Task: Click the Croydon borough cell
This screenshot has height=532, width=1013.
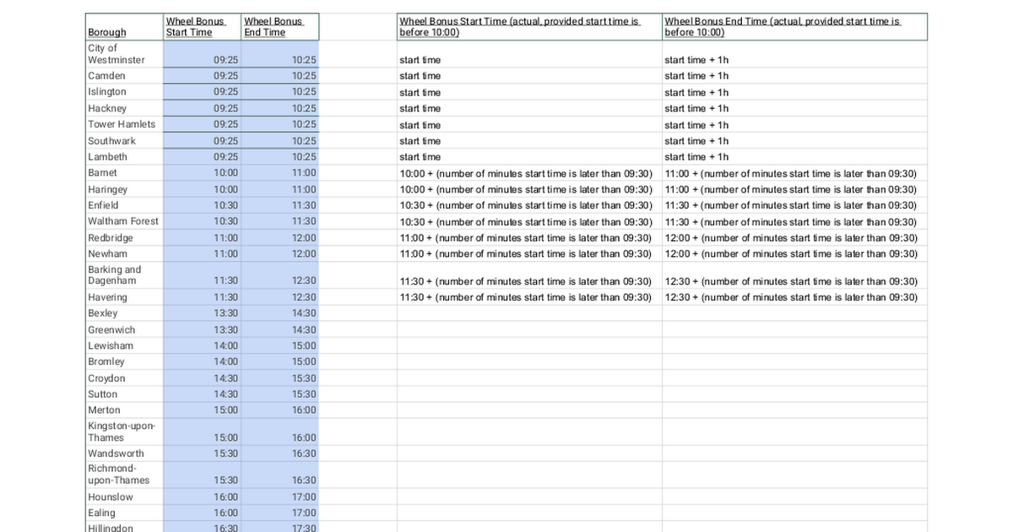Action: click(123, 378)
